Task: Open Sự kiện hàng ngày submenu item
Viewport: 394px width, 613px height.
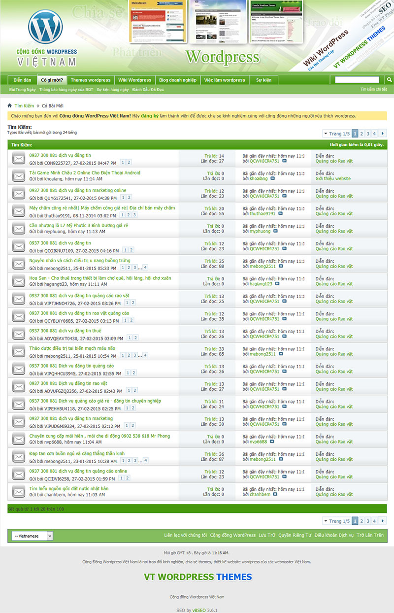Action: pos(112,90)
